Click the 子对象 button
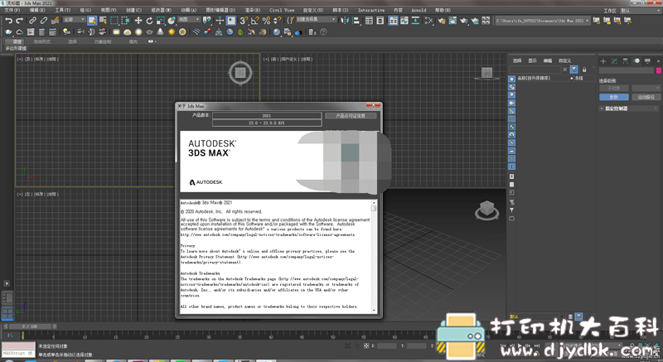Image resolution: width=663 pixels, height=362 pixels. coord(613,89)
